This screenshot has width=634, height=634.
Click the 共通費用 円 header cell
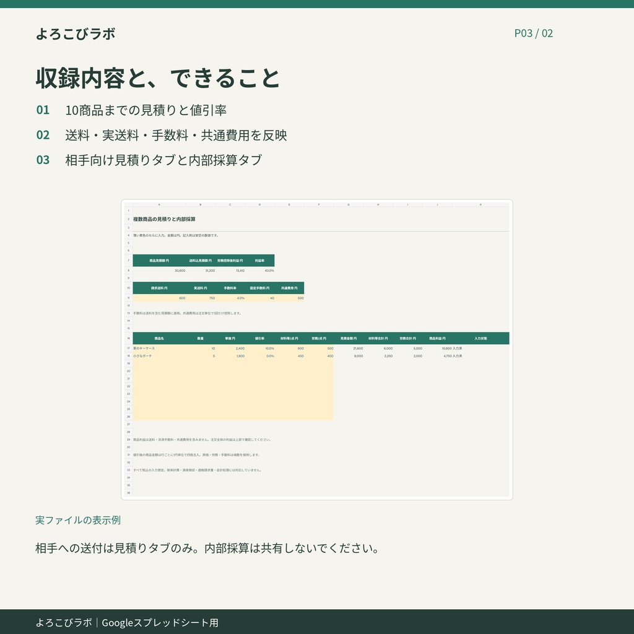pos(289,289)
